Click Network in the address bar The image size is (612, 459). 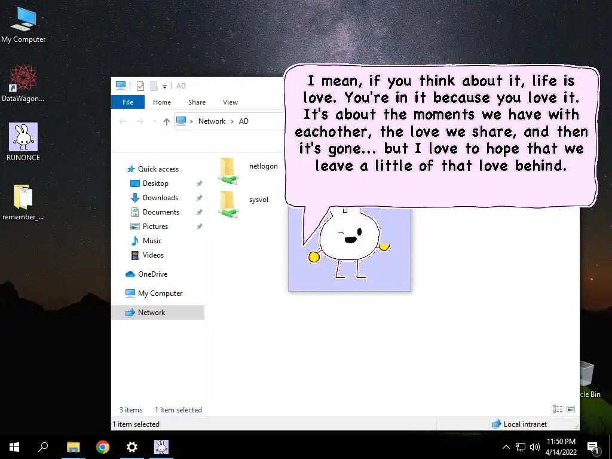click(x=212, y=121)
